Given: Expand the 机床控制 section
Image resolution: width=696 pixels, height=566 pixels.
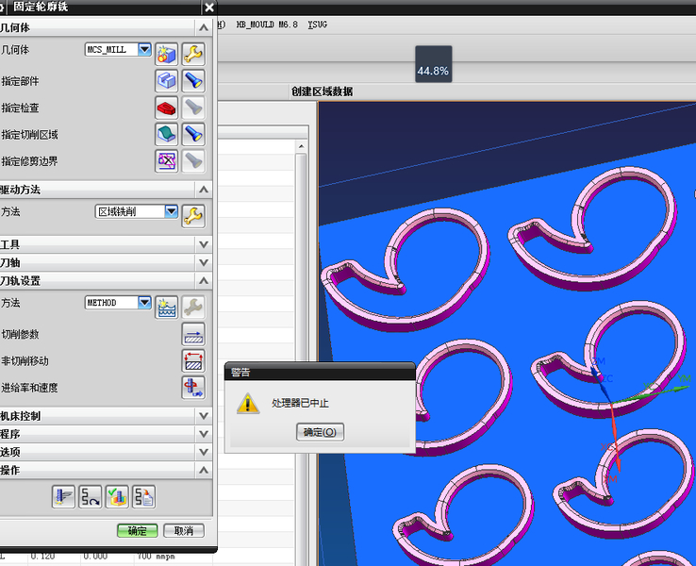Looking at the screenshot, I should click(x=204, y=416).
